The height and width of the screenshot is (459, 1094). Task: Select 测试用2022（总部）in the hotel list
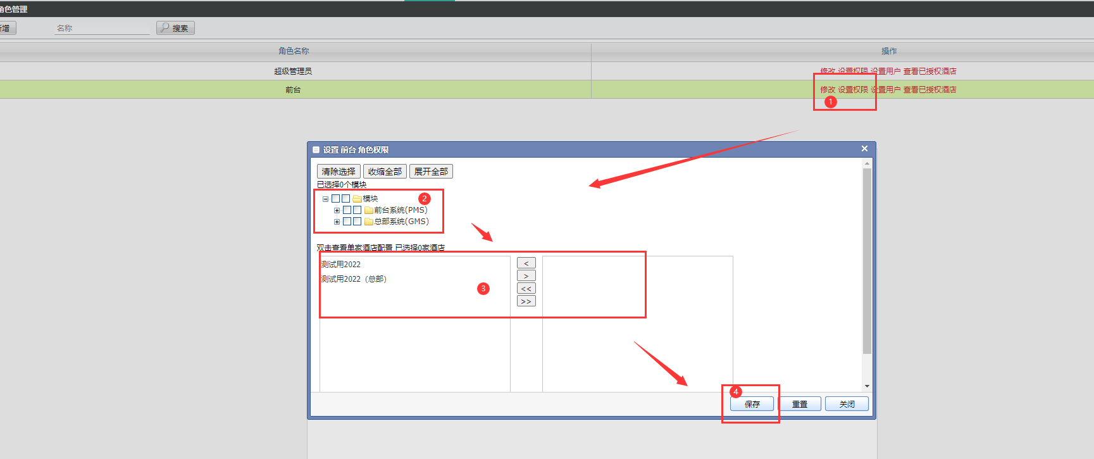[x=354, y=279]
